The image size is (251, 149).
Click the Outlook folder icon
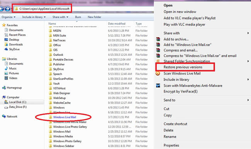tap(51, 55)
